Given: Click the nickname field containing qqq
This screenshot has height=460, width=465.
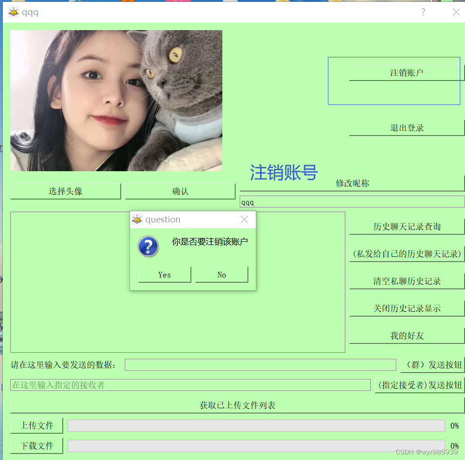Looking at the screenshot, I should click(x=352, y=202).
